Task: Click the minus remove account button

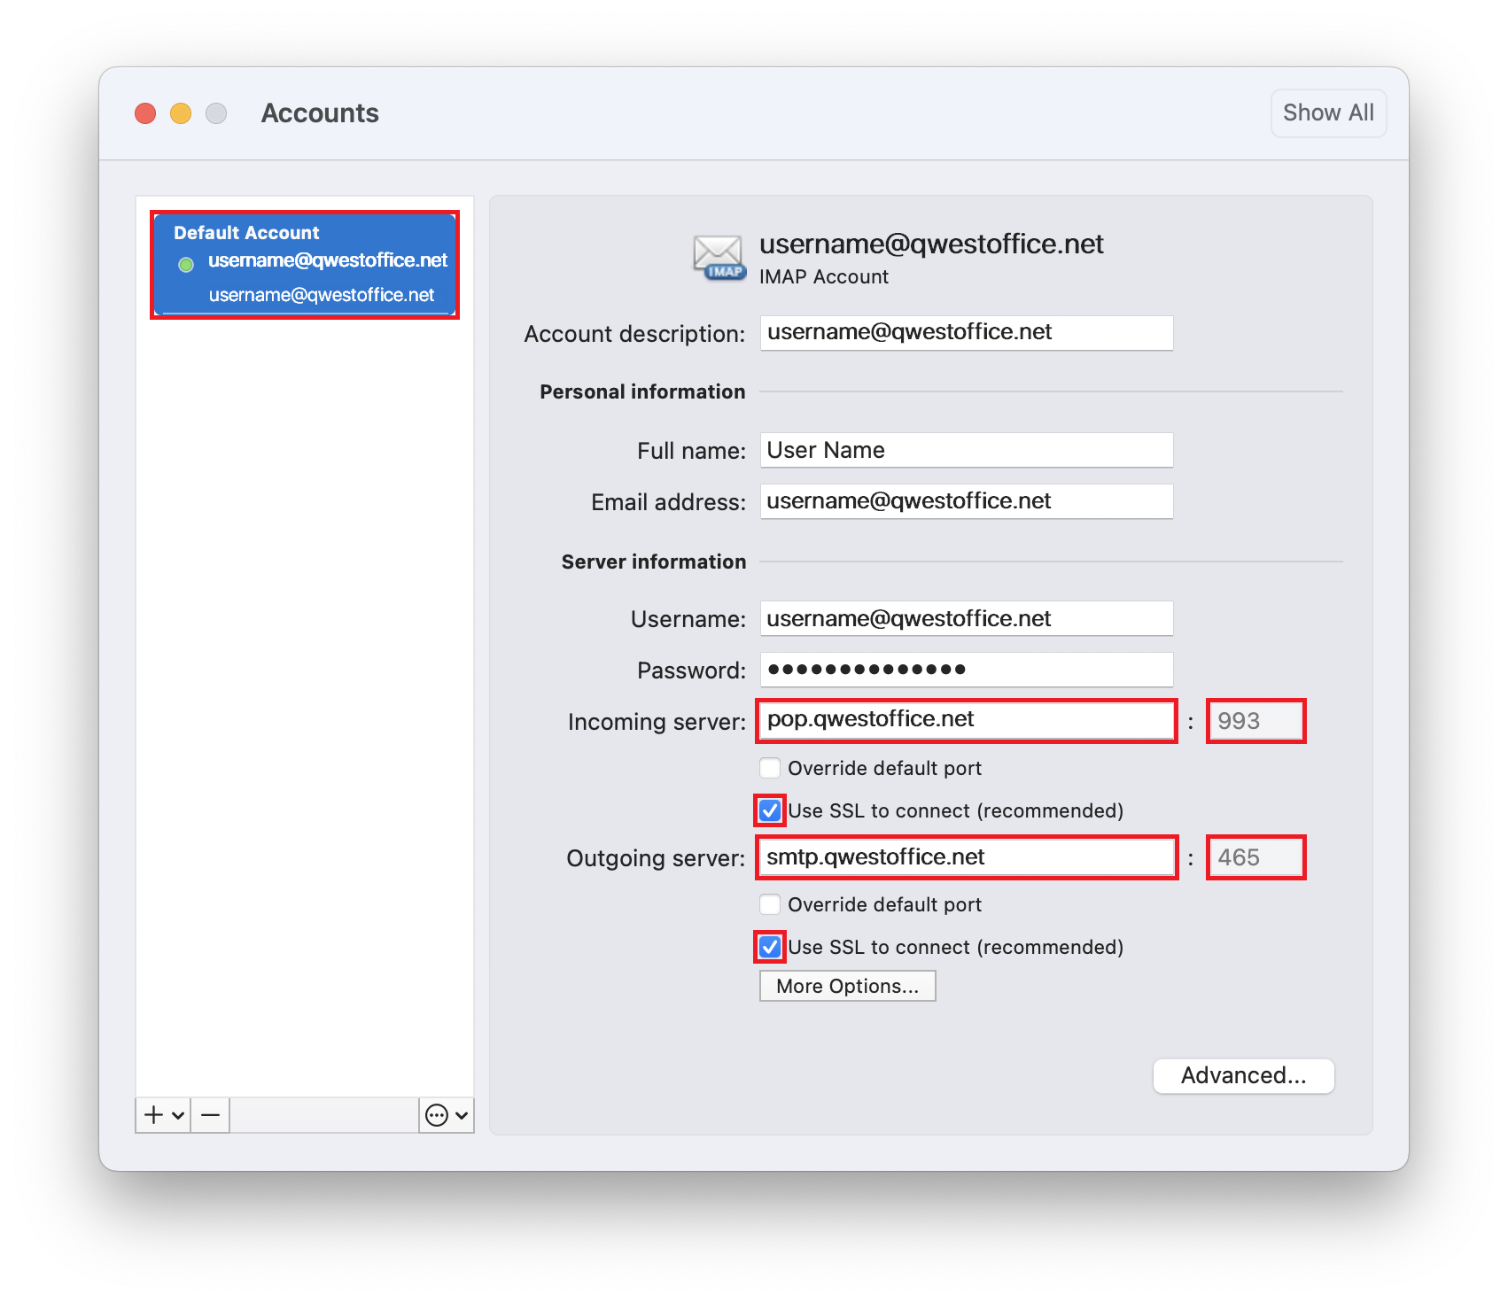Action: 210,1115
